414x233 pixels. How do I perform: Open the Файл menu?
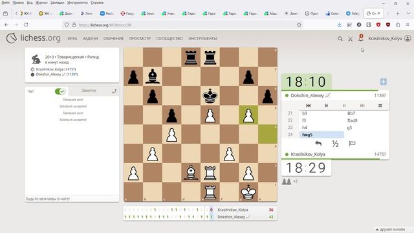tap(6, 3)
